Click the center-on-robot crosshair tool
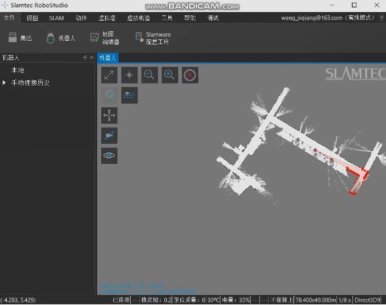 point(129,75)
